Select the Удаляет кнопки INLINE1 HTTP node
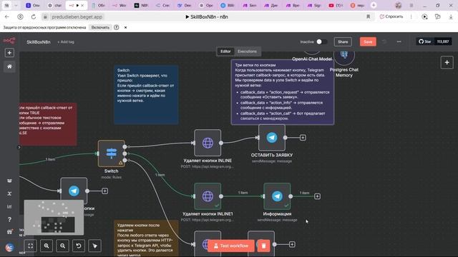The height and width of the screenshot is (257, 458). pos(208,196)
